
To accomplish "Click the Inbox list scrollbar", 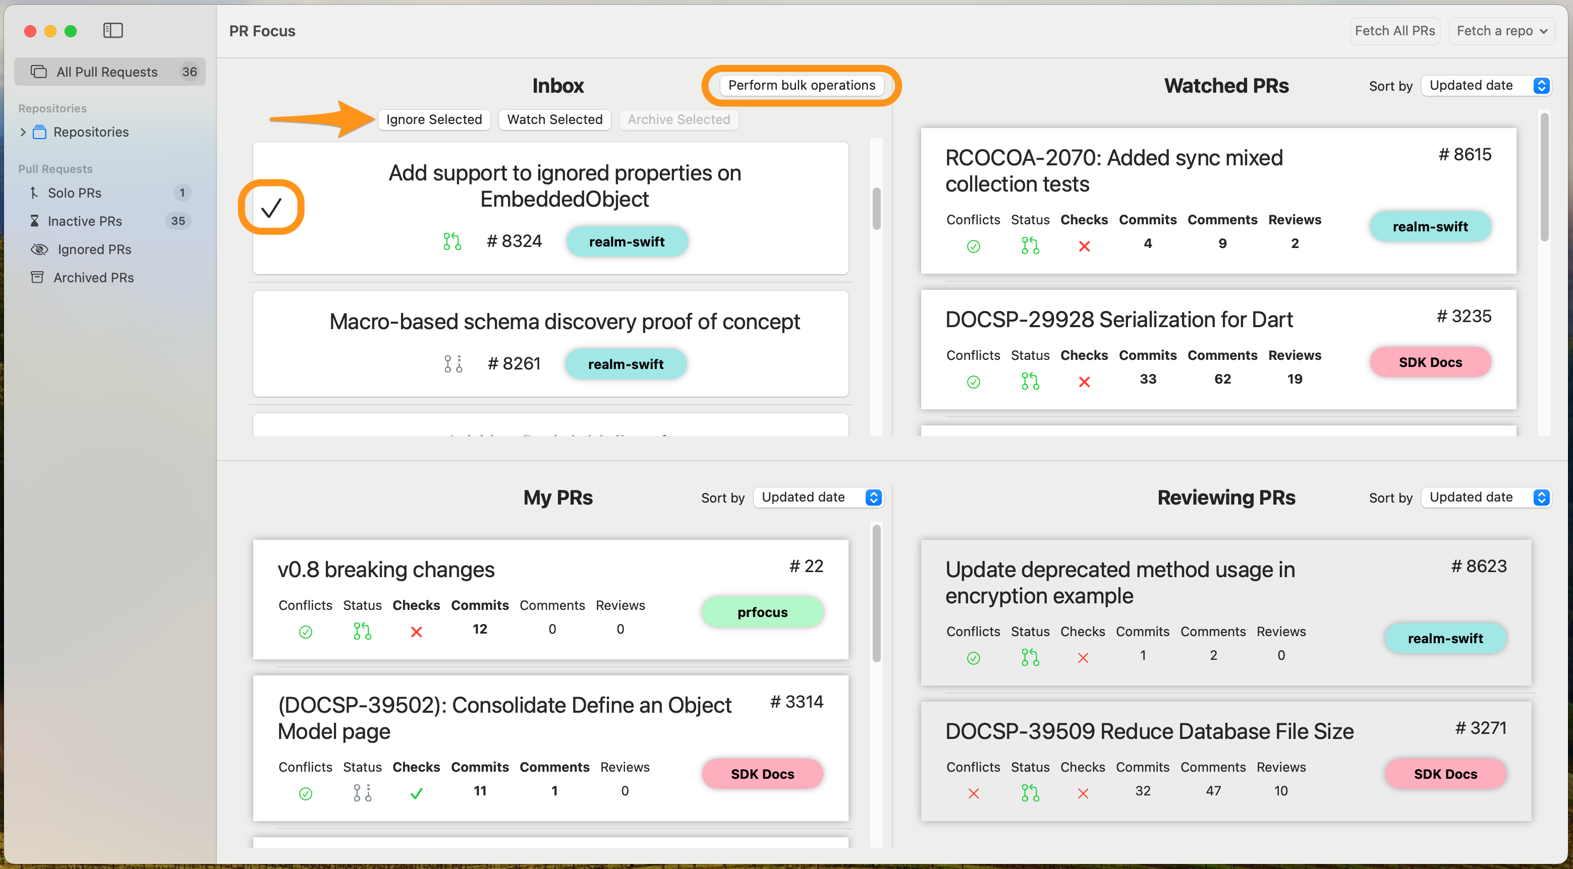I will (x=876, y=209).
